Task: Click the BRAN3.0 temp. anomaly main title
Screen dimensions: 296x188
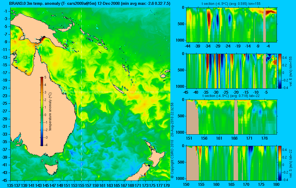Action: tap(90, 3)
